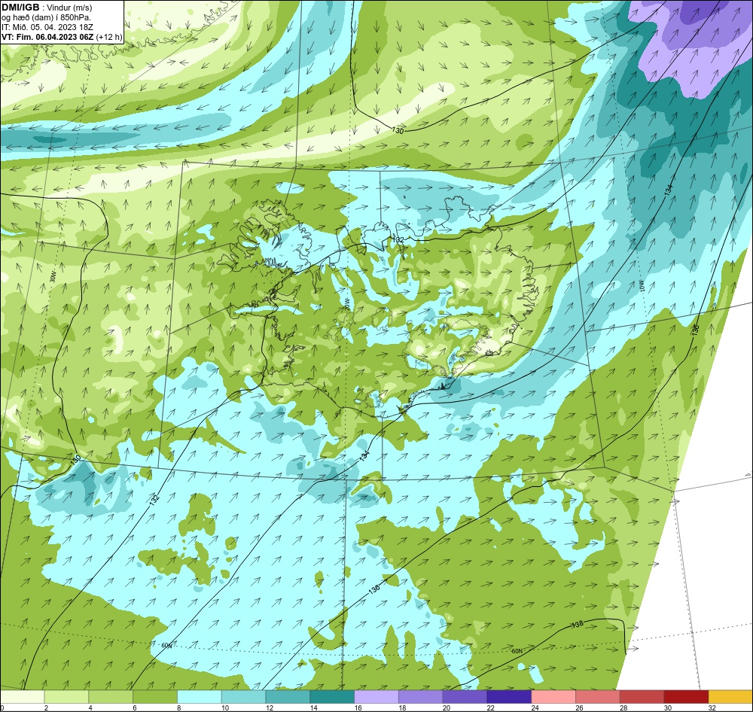Select the '30W' longitude label
Viewport: 753px width, 712px height.
[53, 277]
